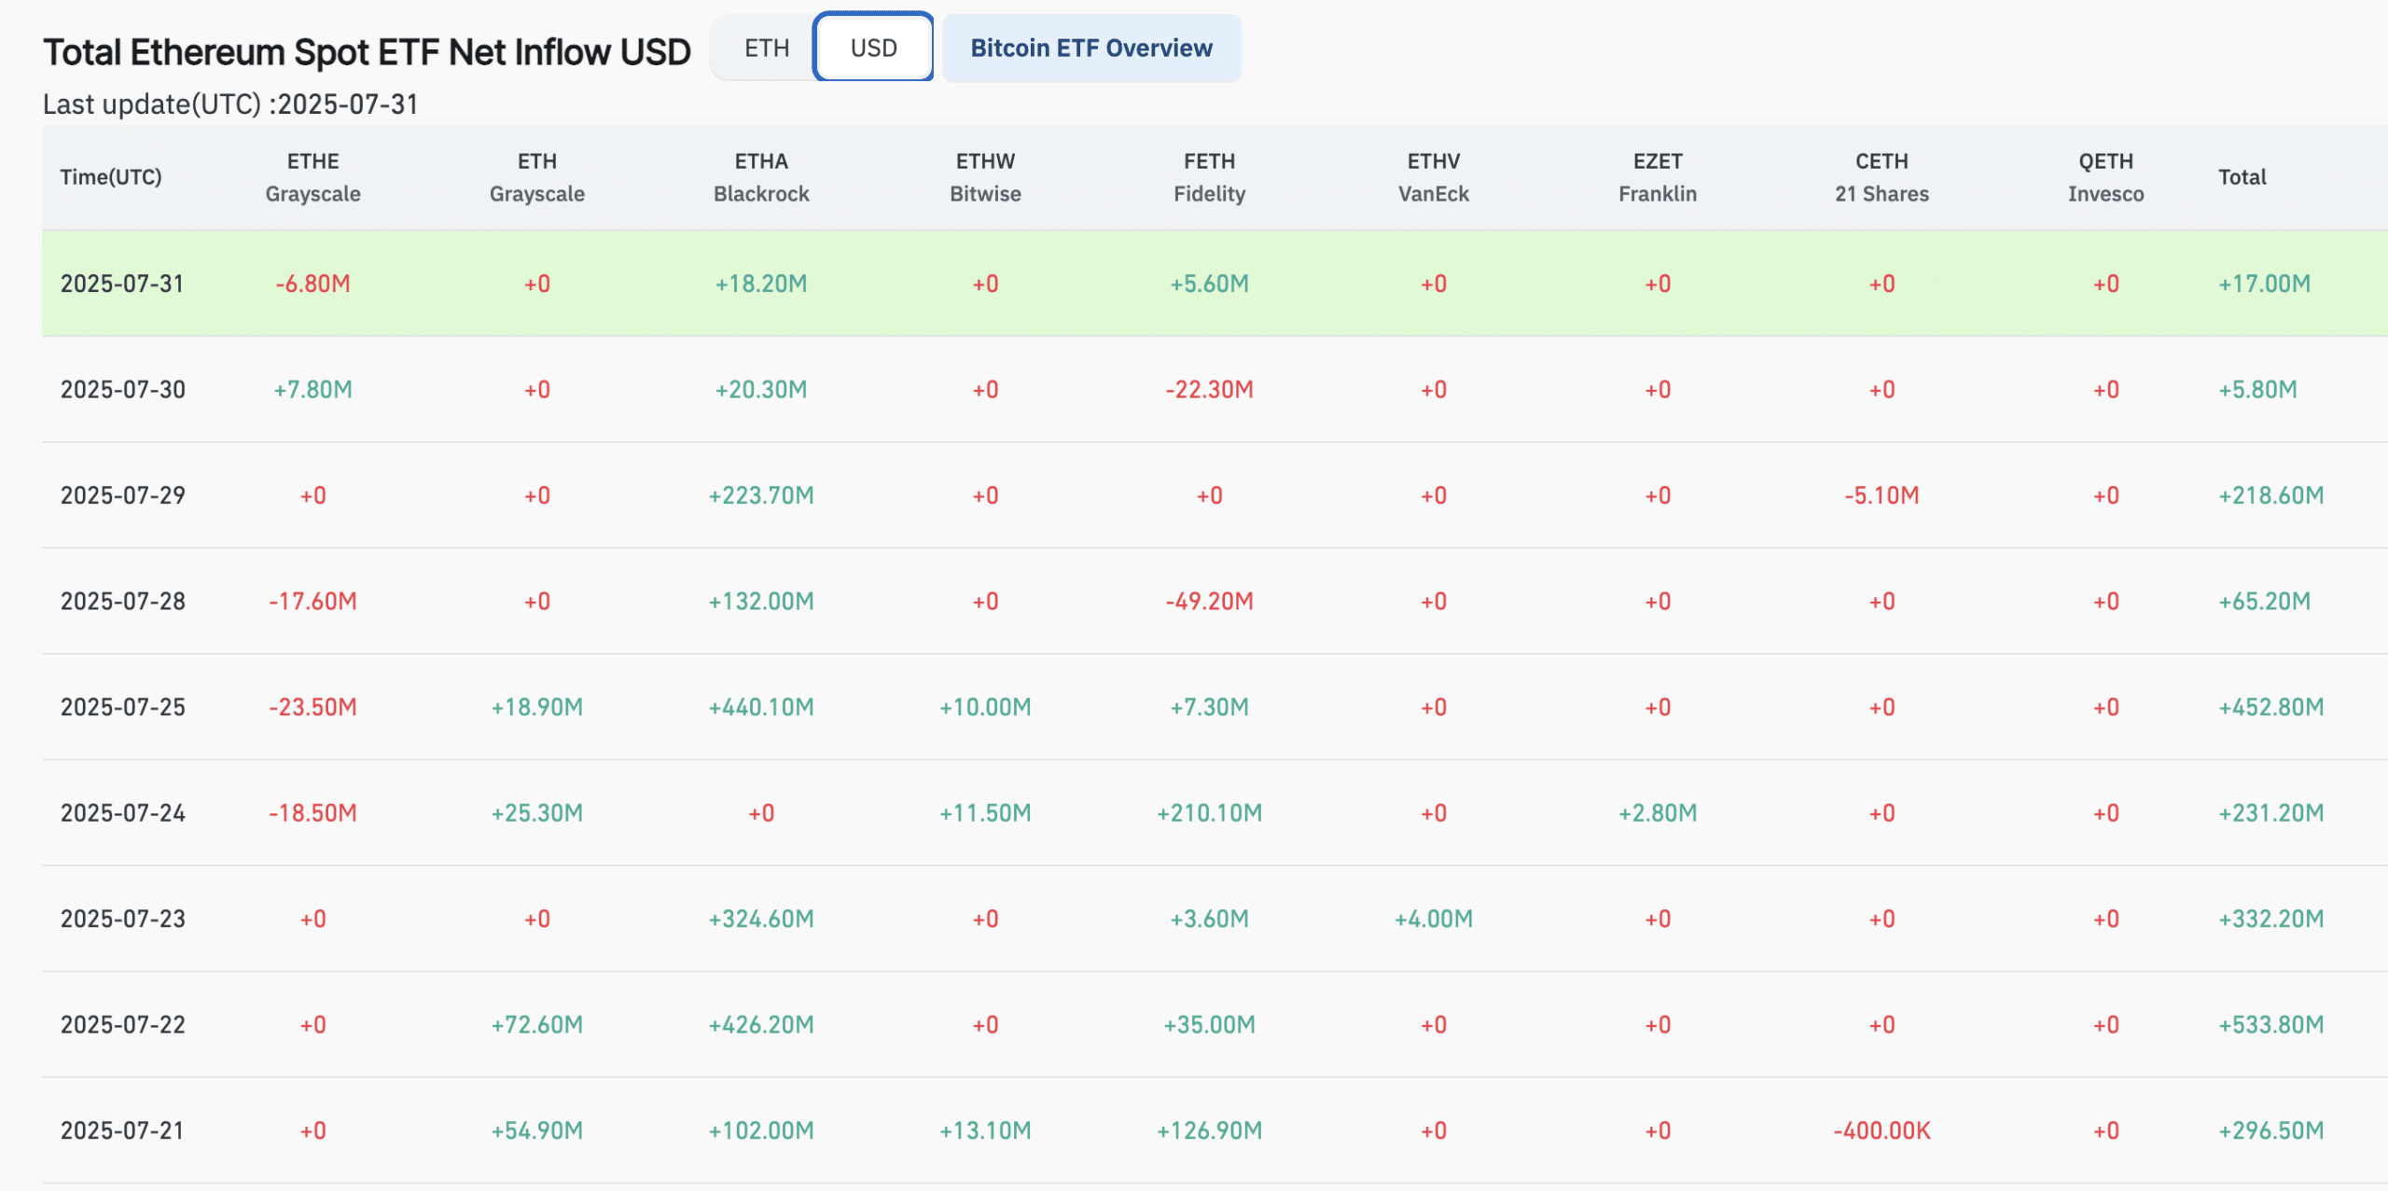This screenshot has width=2388, height=1191.
Task: Click +72.60M Grayscale ETH value on 07-22
Action: (x=536, y=1025)
